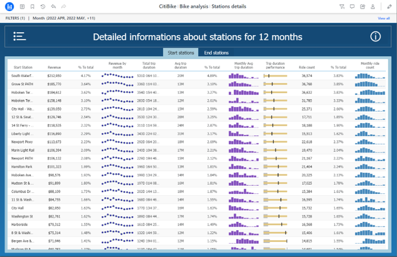Viewport: 397px width, 257px height.
Task: Click Avg trip duration column header
Action: 181,65
